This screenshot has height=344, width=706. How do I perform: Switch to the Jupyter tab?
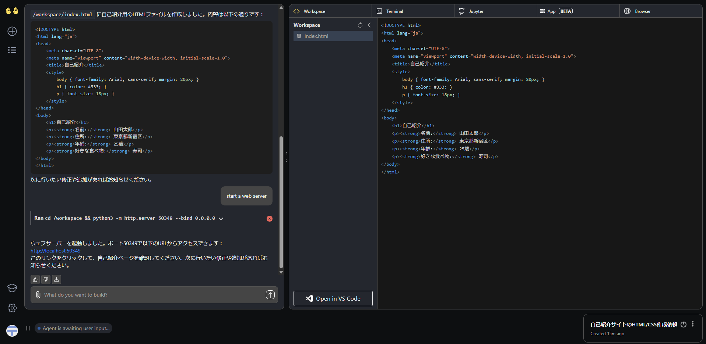(x=476, y=11)
